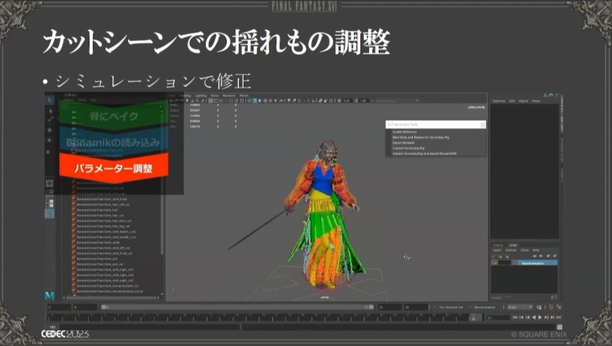Switch to the Display layer tab

pos(498,245)
